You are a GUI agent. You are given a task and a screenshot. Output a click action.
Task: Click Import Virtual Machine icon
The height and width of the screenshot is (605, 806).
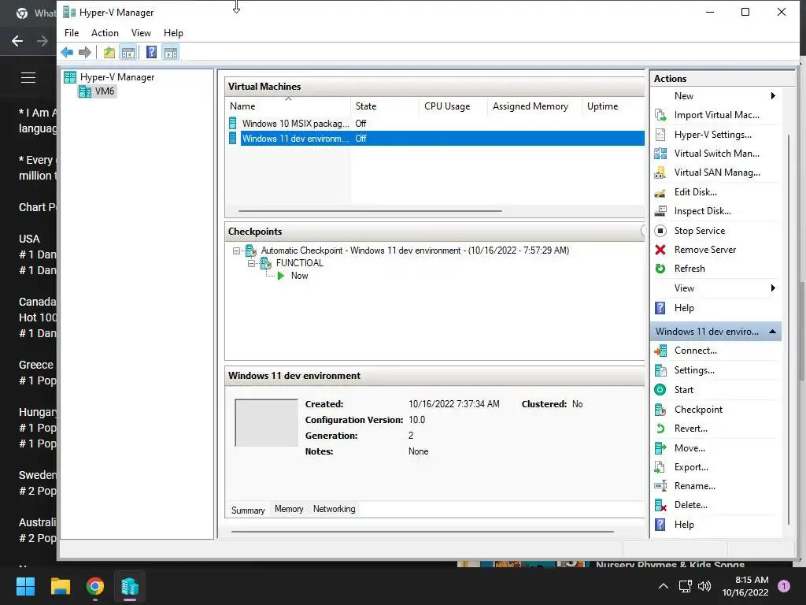(660, 115)
